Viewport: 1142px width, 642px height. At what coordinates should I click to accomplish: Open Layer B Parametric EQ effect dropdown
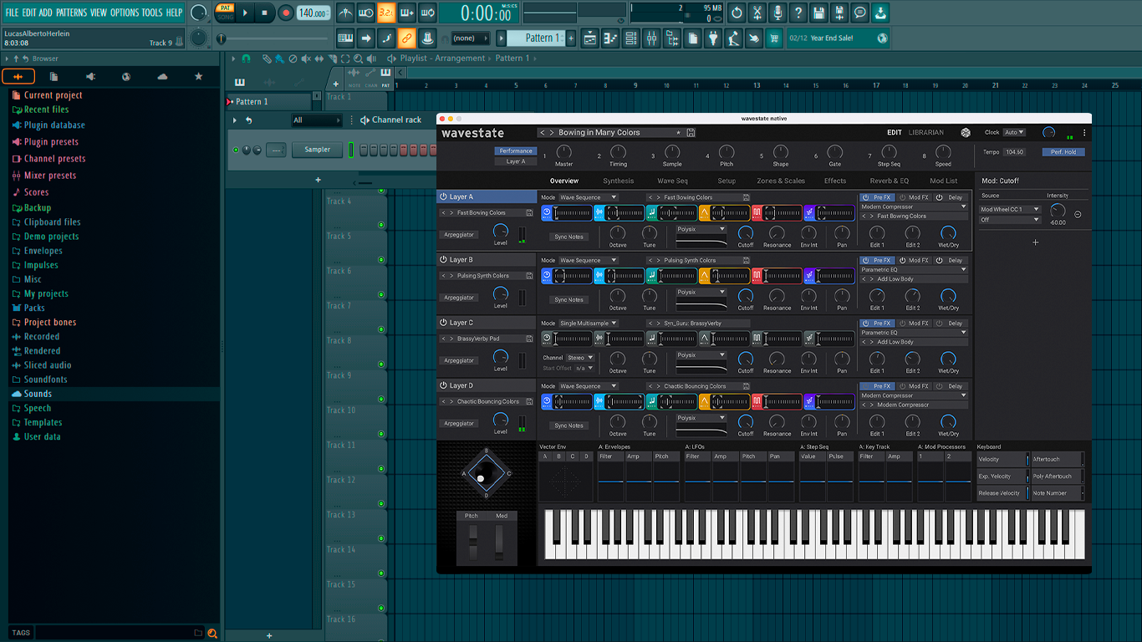click(914, 269)
